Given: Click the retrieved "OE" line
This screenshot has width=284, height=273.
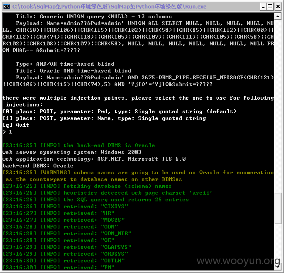Looking at the screenshot, I should 59,240.
